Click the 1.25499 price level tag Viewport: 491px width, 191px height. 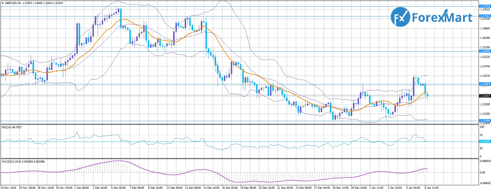click(x=485, y=51)
